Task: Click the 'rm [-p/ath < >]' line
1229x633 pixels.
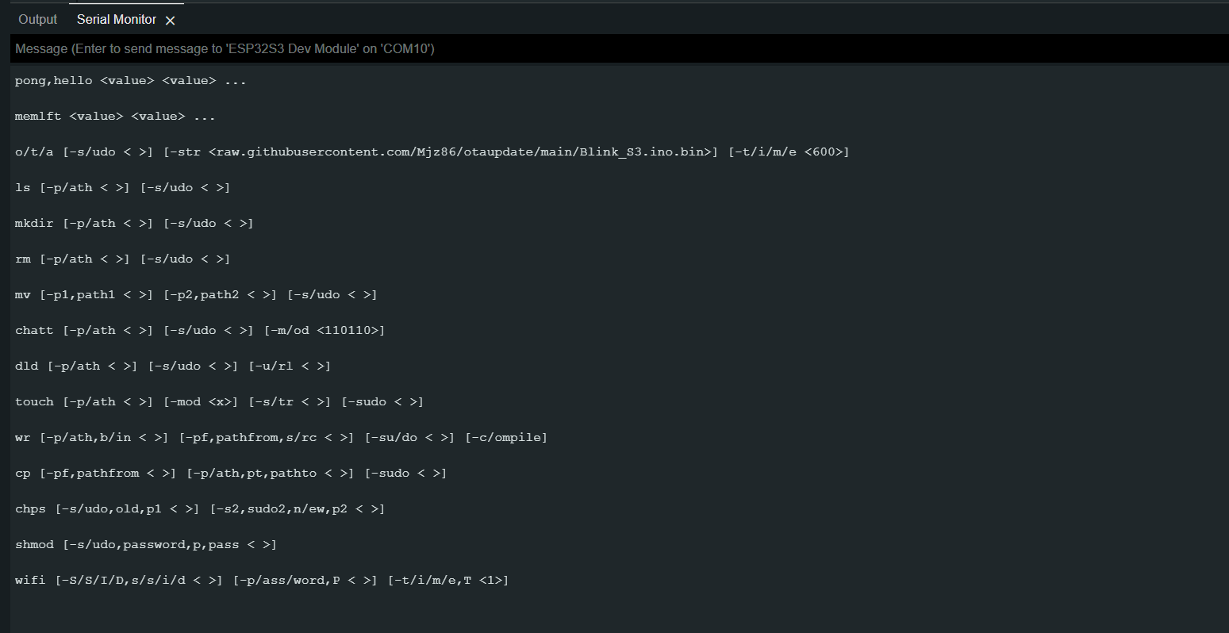Action: pos(123,259)
